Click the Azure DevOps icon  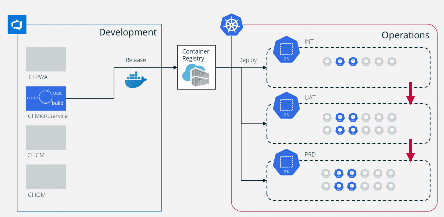click(x=17, y=25)
